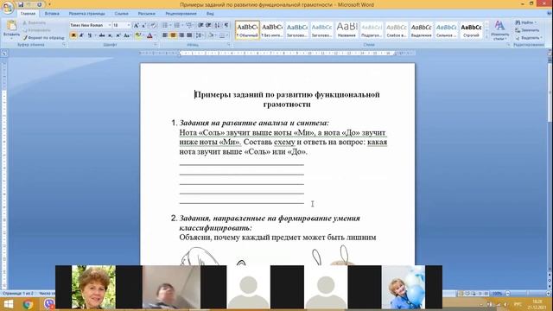The width and height of the screenshot is (553, 311).
Task: Click the Paste clipboard icon
Action: (11, 25)
